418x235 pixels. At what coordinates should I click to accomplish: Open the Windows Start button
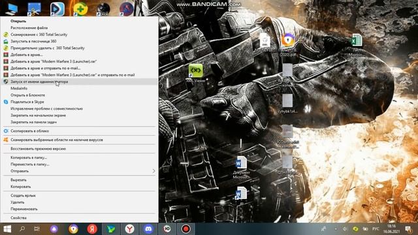[x=7, y=229]
